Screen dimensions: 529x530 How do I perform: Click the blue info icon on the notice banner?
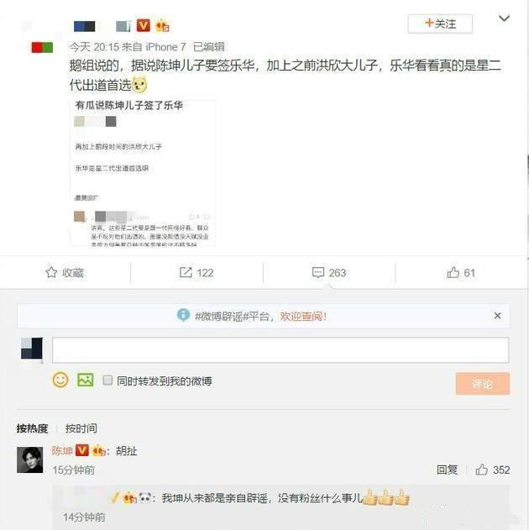183,315
